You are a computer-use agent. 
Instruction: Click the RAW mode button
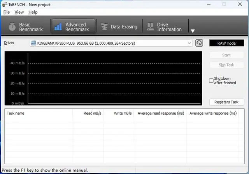(226, 43)
